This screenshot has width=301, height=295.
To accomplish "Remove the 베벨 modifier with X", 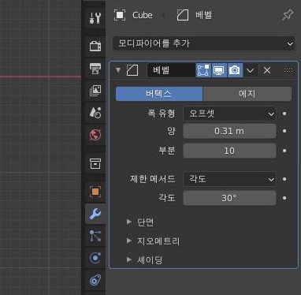I will point(267,70).
